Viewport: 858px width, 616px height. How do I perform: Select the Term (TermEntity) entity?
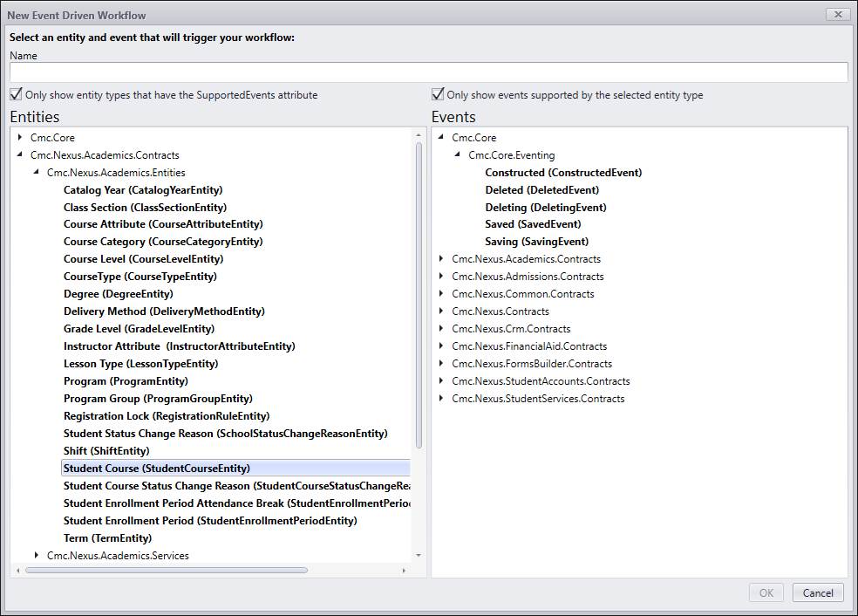coord(106,537)
